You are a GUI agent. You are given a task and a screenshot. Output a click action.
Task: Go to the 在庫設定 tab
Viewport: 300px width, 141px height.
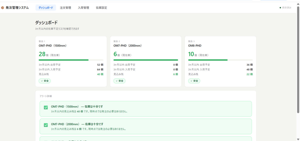point(101,8)
